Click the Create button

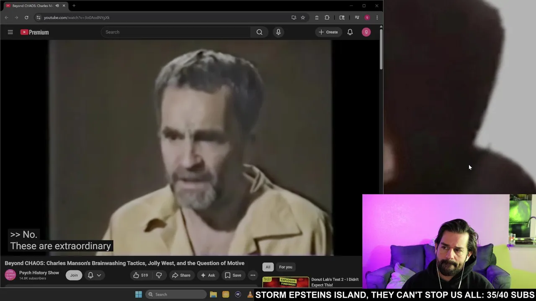328,32
